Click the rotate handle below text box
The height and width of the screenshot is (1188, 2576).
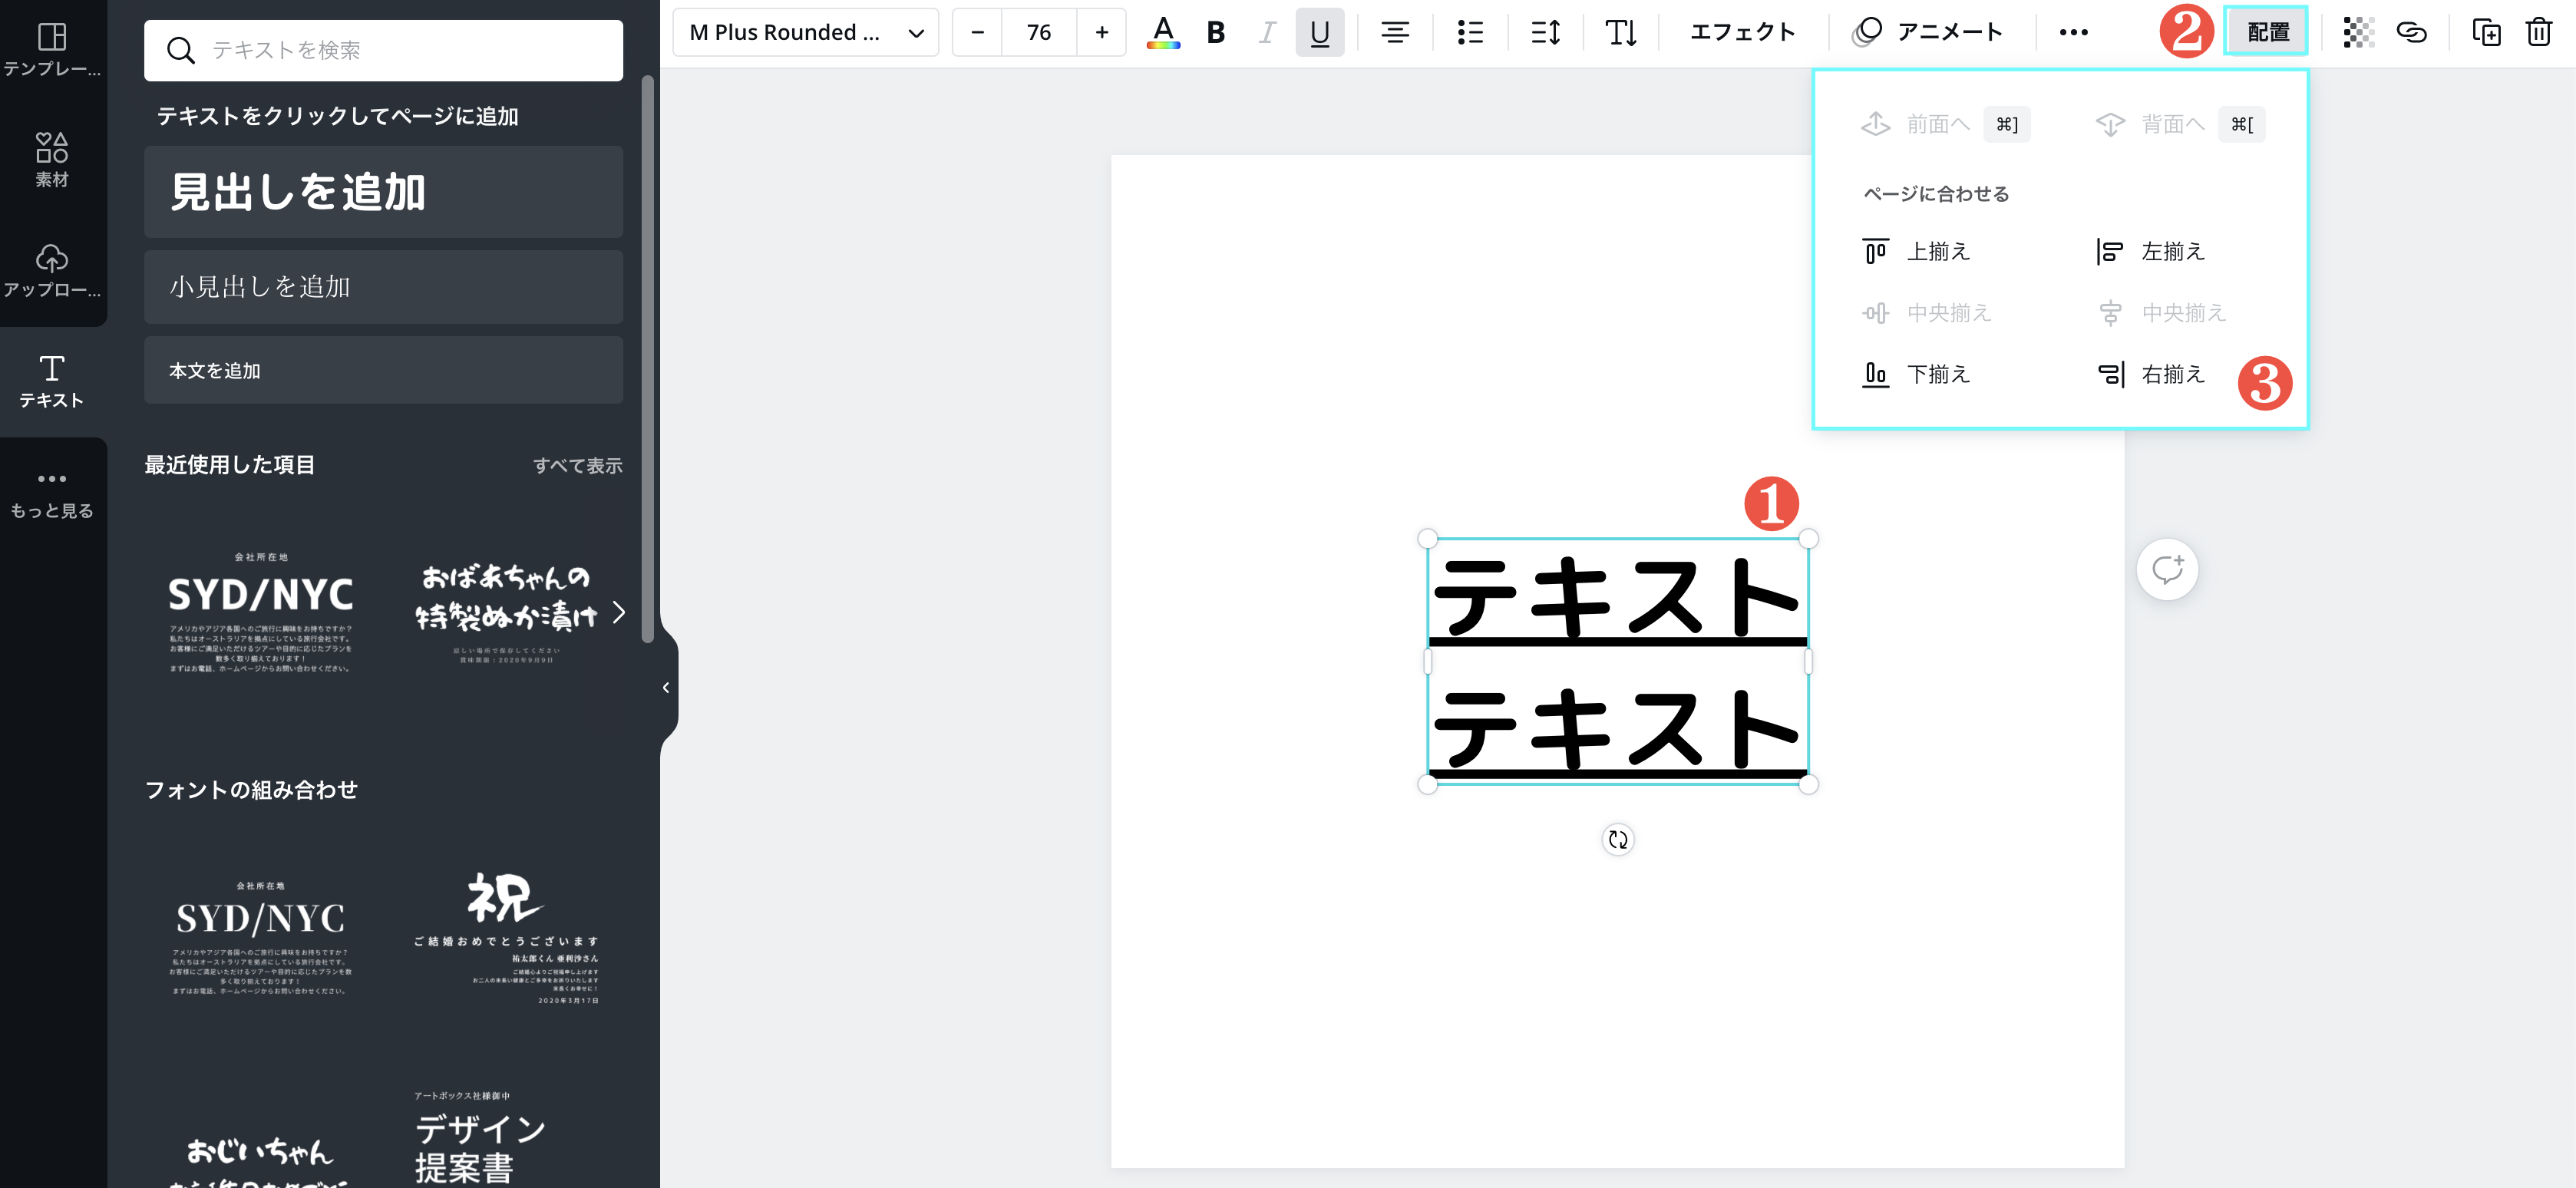(x=1617, y=840)
